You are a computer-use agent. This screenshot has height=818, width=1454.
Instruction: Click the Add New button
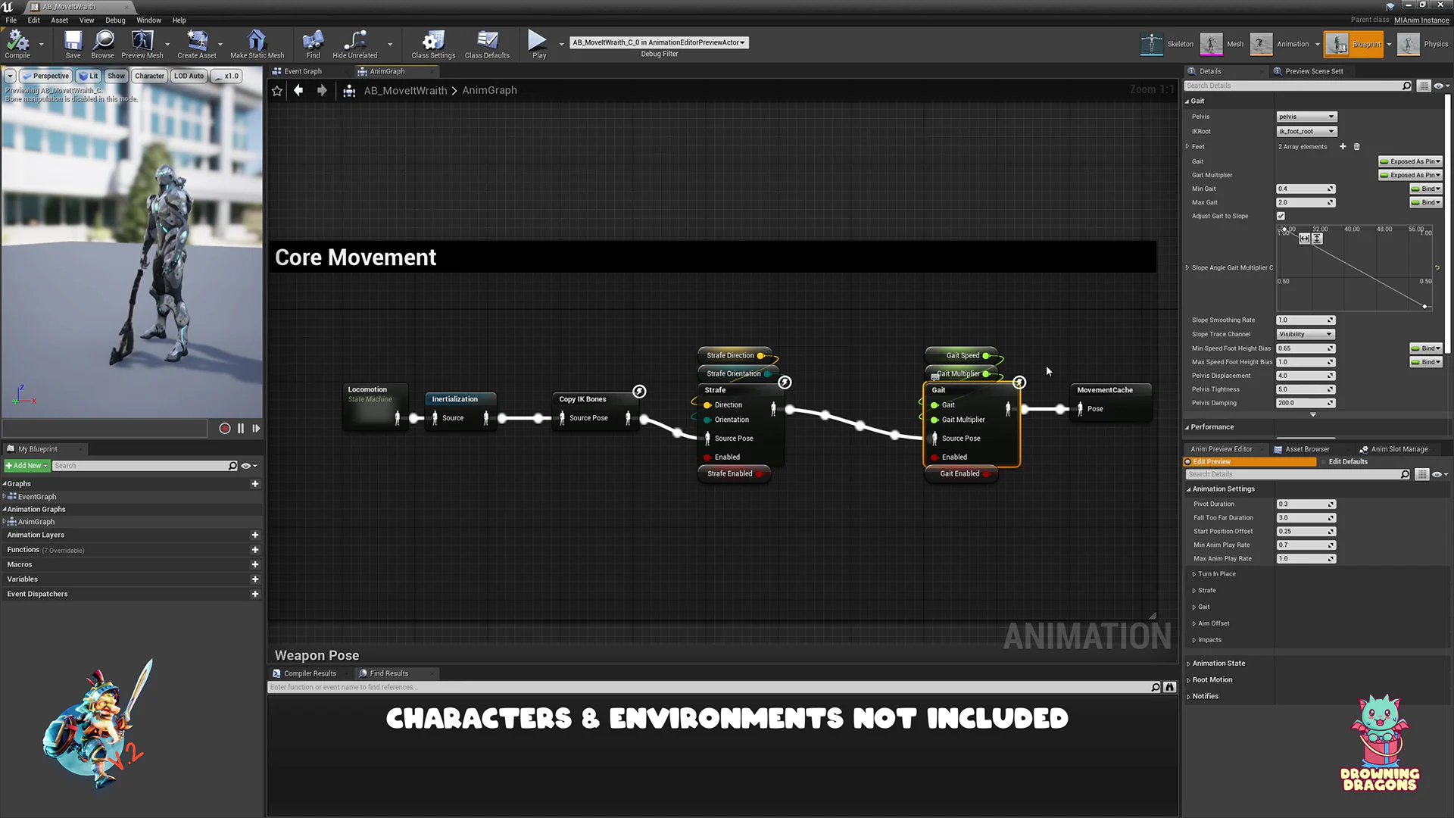(27, 466)
